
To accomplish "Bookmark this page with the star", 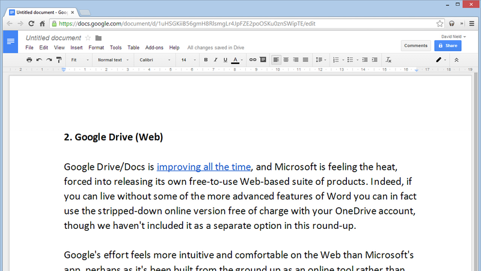I will pyautogui.click(x=440, y=23).
